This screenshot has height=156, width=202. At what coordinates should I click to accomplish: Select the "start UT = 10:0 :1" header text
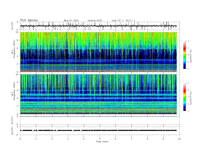[123, 20]
